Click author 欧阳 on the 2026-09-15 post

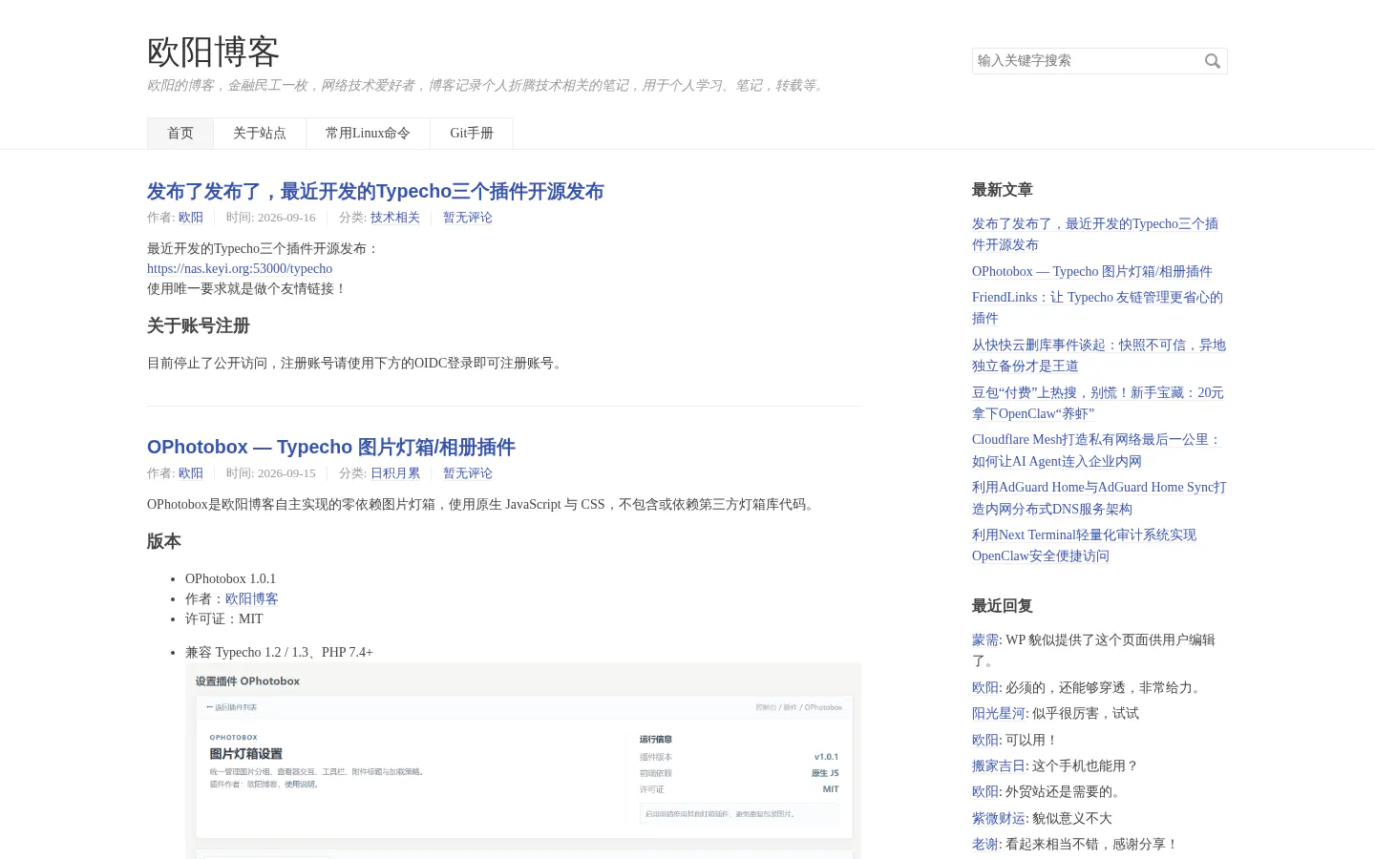[191, 473]
